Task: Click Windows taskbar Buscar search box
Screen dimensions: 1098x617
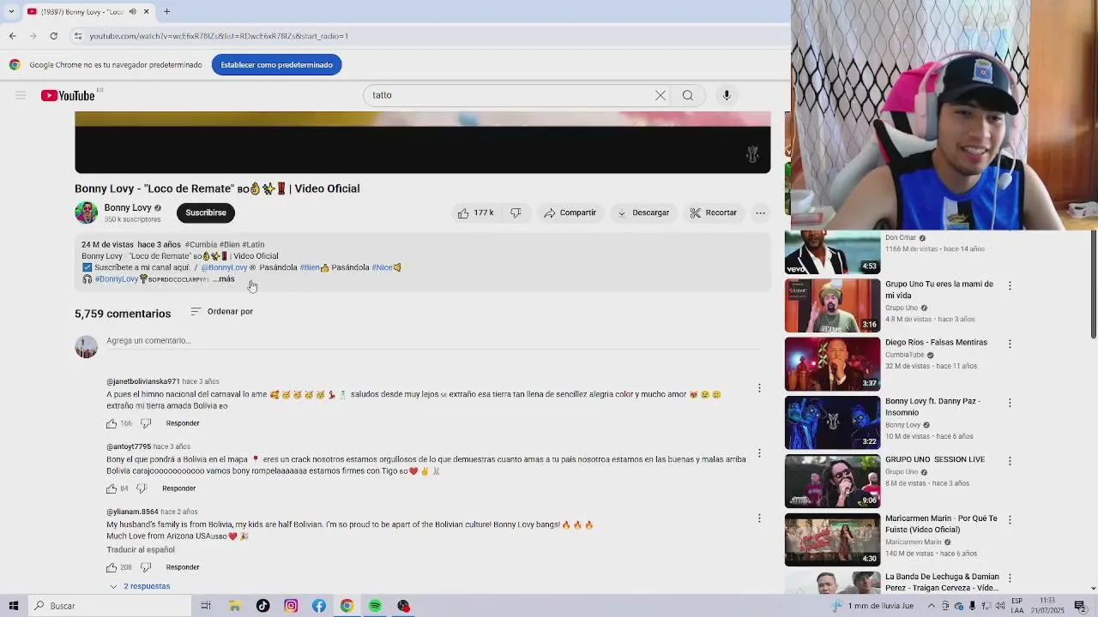Action: point(109,606)
